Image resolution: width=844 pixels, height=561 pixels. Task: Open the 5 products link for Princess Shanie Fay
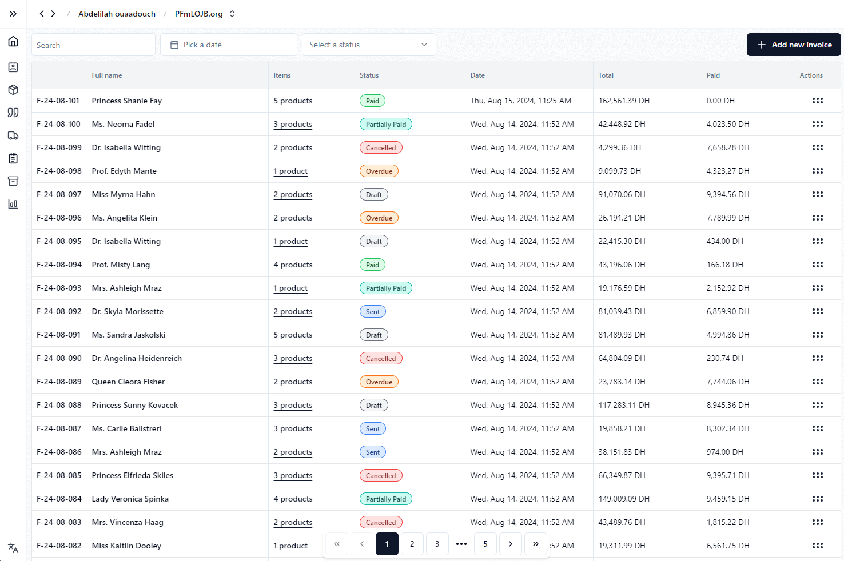click(293, 101)
